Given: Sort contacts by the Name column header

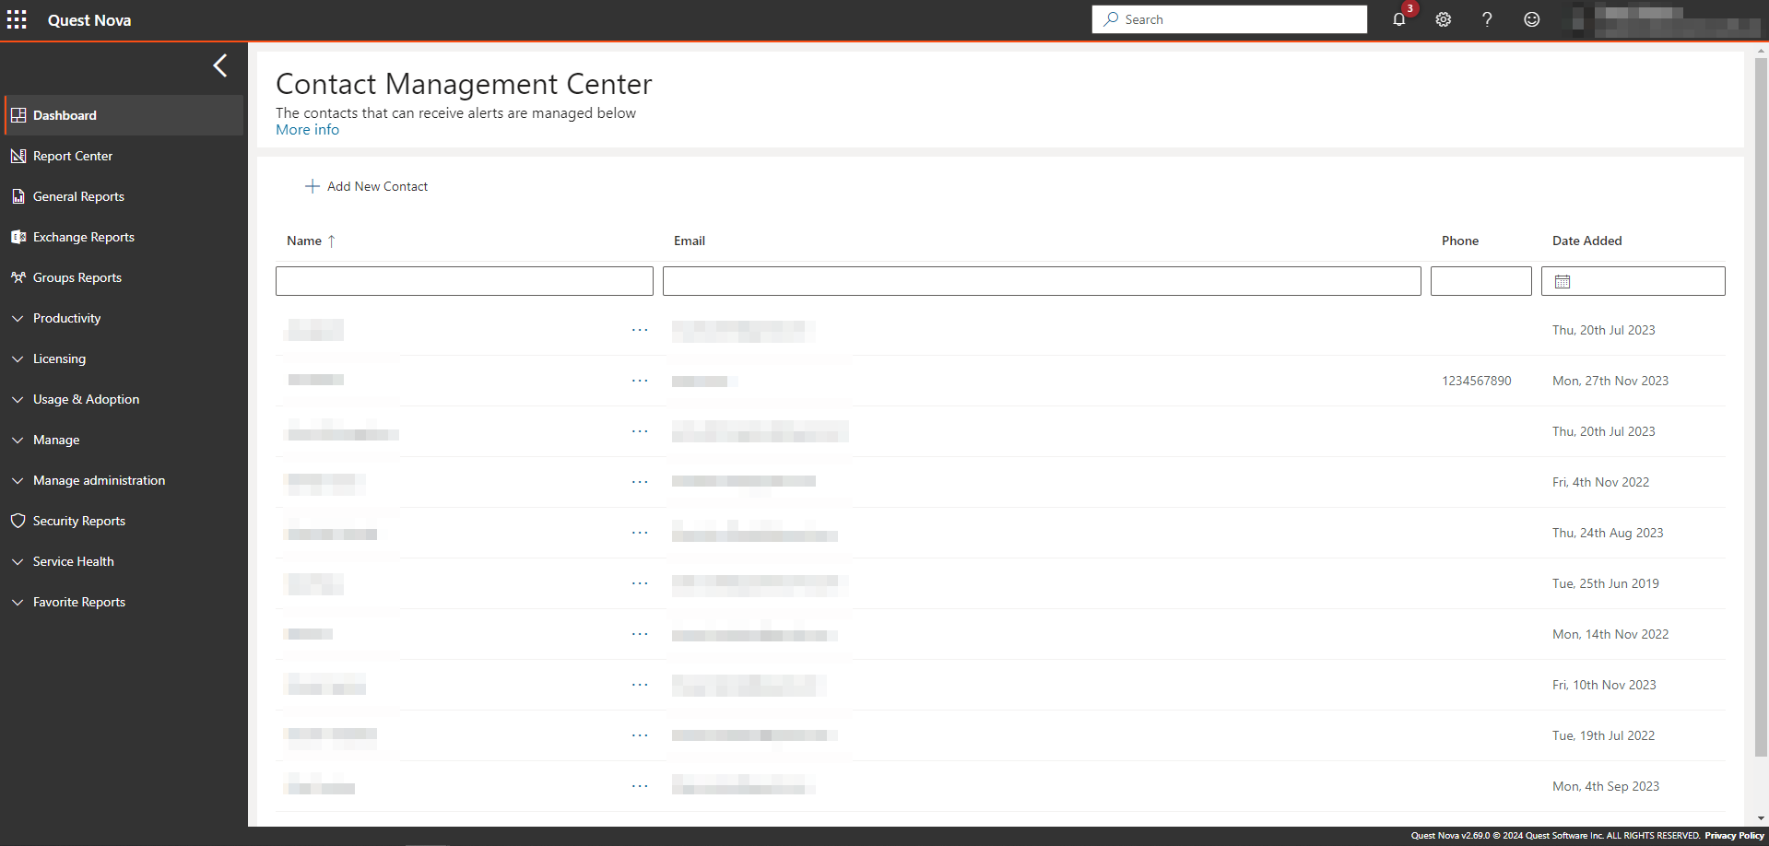Looking at the screenshot, I should pyautogui.click(x=305, y=241).
